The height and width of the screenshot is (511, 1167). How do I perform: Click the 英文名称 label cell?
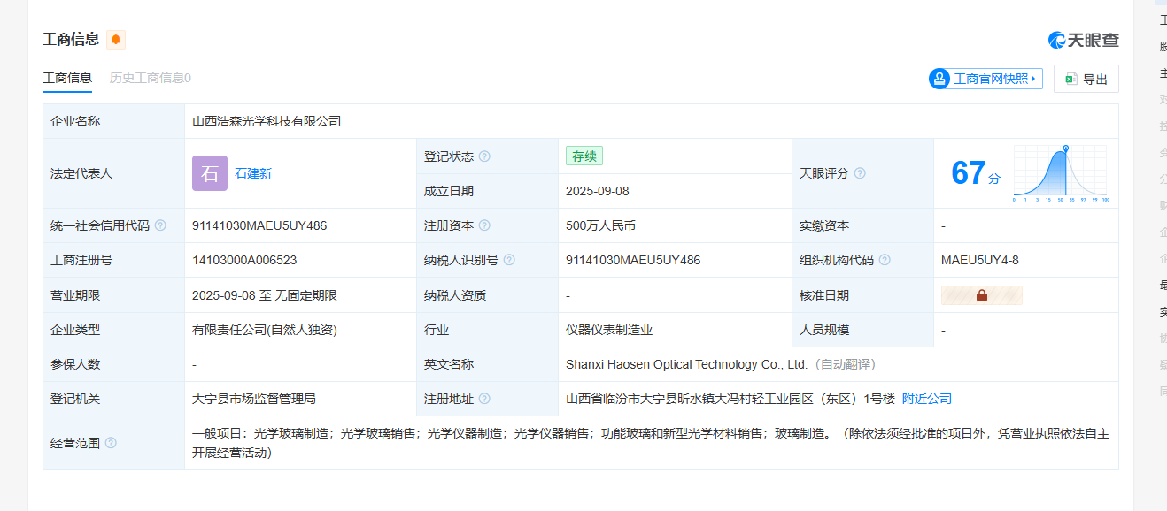487,364
